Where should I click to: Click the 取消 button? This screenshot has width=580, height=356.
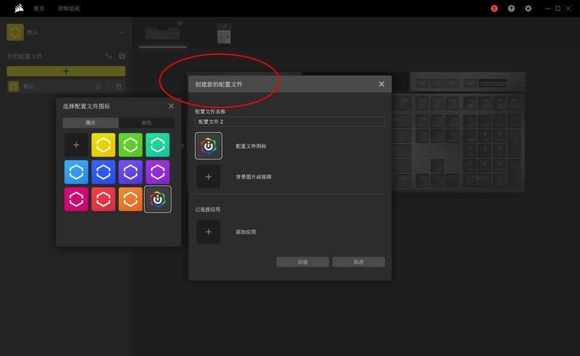(358, 262)
